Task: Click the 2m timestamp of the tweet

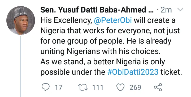Action: (x=166, y=10)
